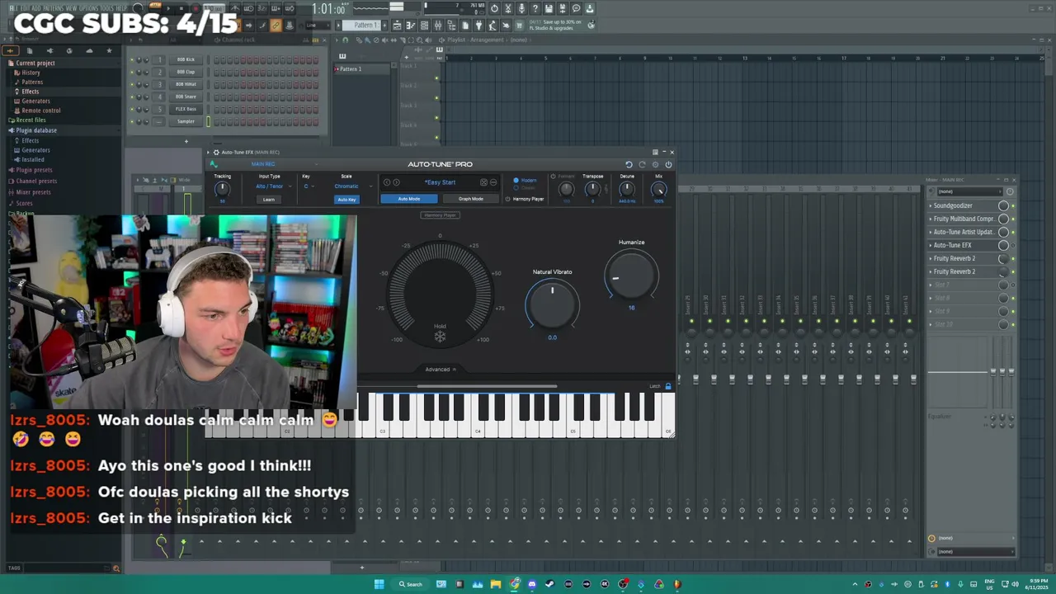Expand Soundgoodizer slot arrow menu
Image resolution: width=1056 pixels, height=594 pixels.
click(931, 205)
